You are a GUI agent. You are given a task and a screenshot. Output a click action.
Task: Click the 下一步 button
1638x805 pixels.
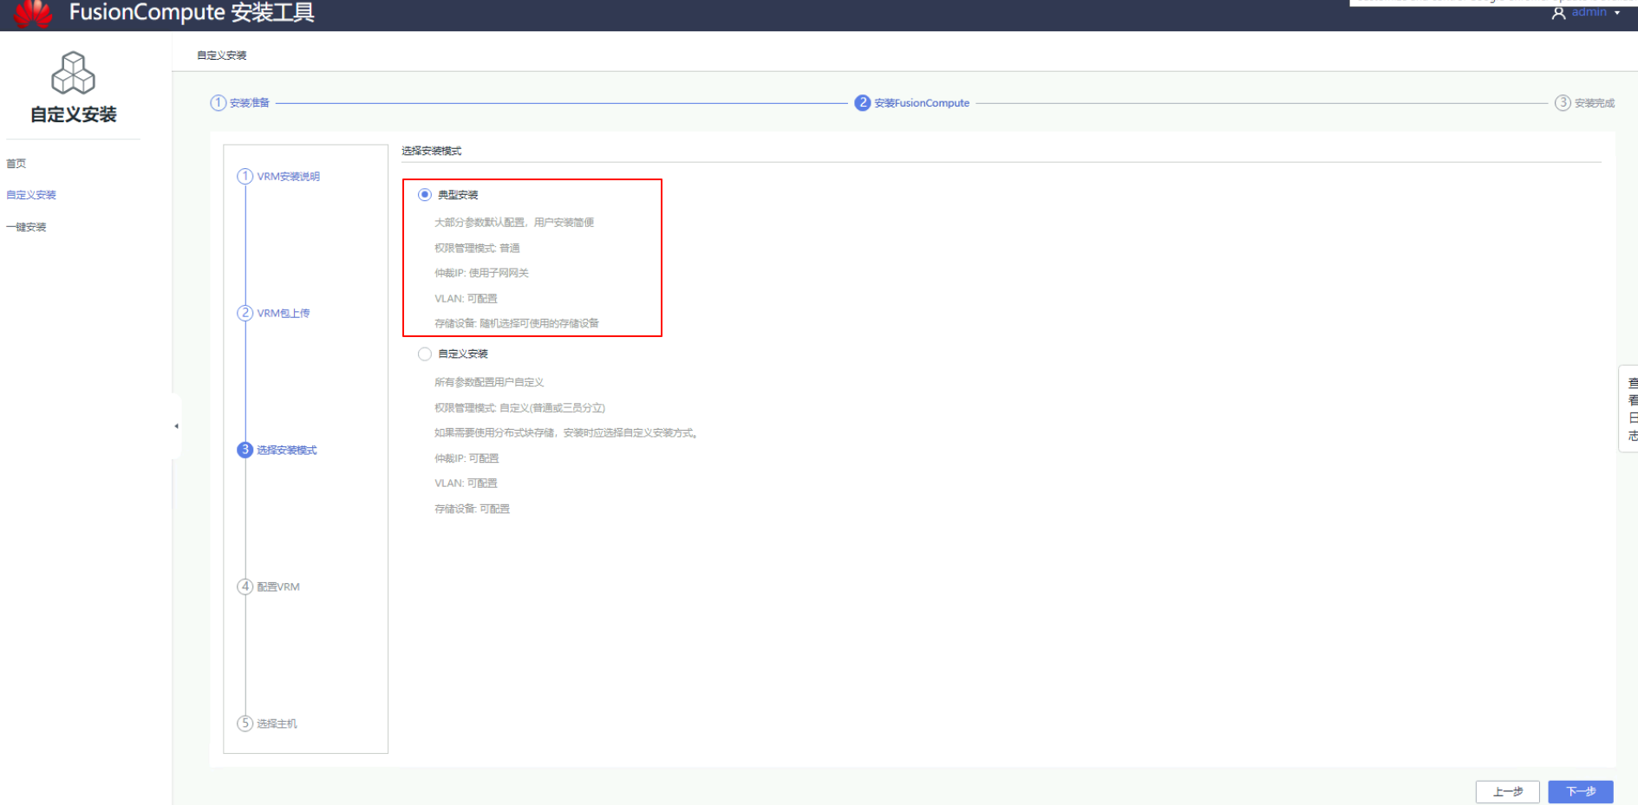(1580, 792)
